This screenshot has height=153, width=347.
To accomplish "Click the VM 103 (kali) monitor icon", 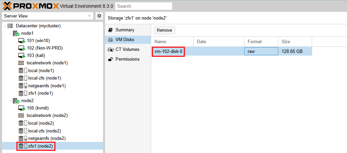I will pyautogui.click(x=22, y=56).
